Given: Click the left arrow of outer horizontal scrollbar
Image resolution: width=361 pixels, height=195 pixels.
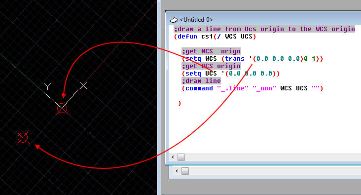Looking at the screenshot, I should 177,171.
